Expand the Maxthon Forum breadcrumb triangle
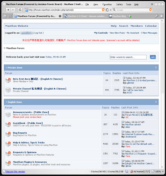The image size is (166, 176). 5,48
